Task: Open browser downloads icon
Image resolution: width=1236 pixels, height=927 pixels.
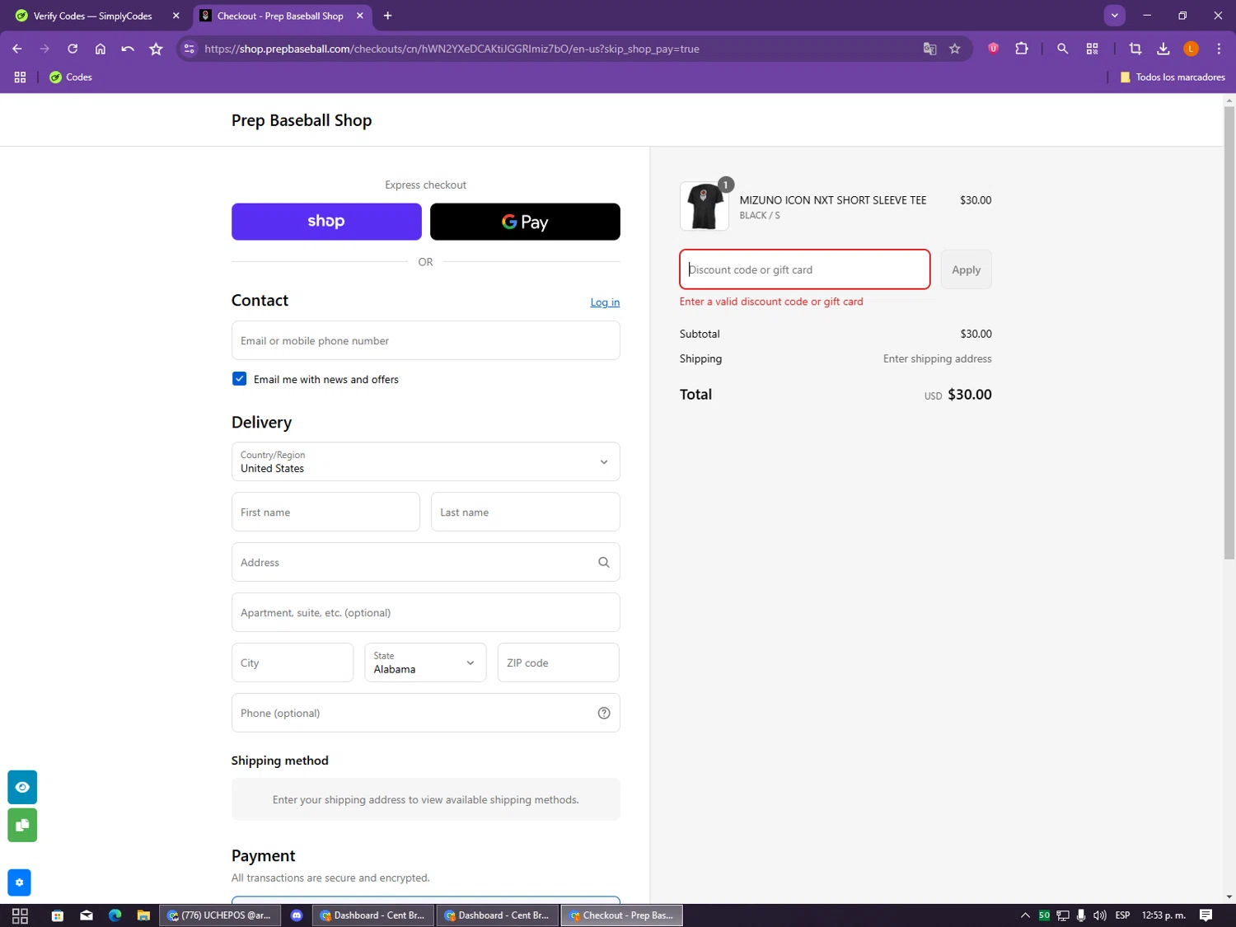Action: [x=1163, y=49]
